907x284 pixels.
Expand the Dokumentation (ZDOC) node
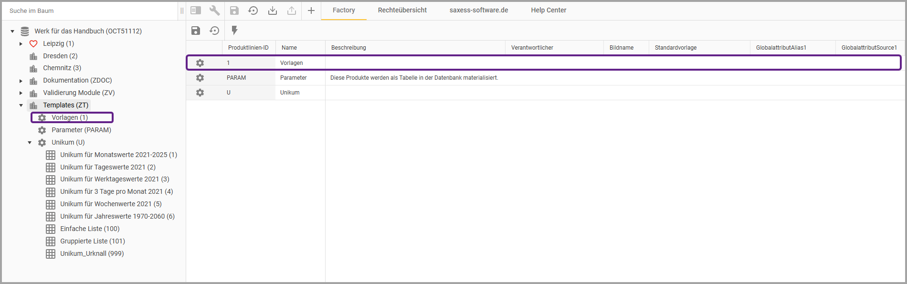tap(21, 81)
